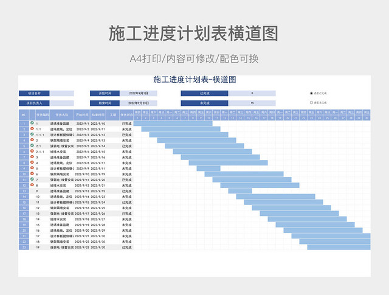Click end date 2022/9/17 for task code 4

[x=98, y=163]
